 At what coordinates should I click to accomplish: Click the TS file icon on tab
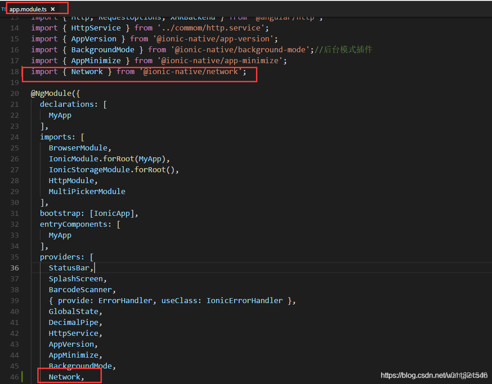coord(4,9)
